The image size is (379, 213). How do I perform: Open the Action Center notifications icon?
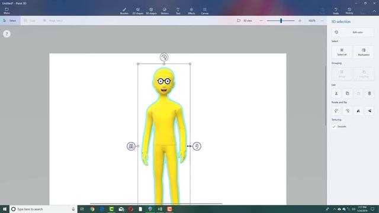point(372,209)
